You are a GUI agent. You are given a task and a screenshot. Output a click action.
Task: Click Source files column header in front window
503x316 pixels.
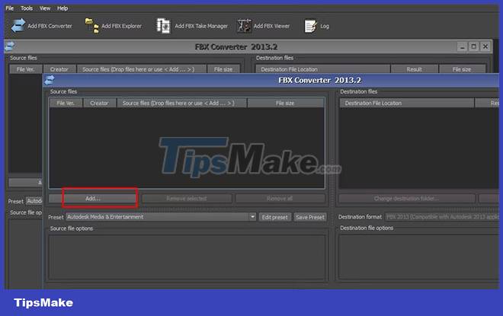pos(181,104)
